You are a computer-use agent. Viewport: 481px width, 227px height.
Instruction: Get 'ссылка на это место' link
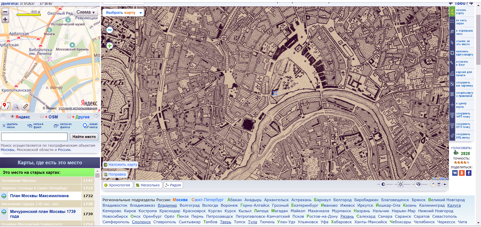461,43
